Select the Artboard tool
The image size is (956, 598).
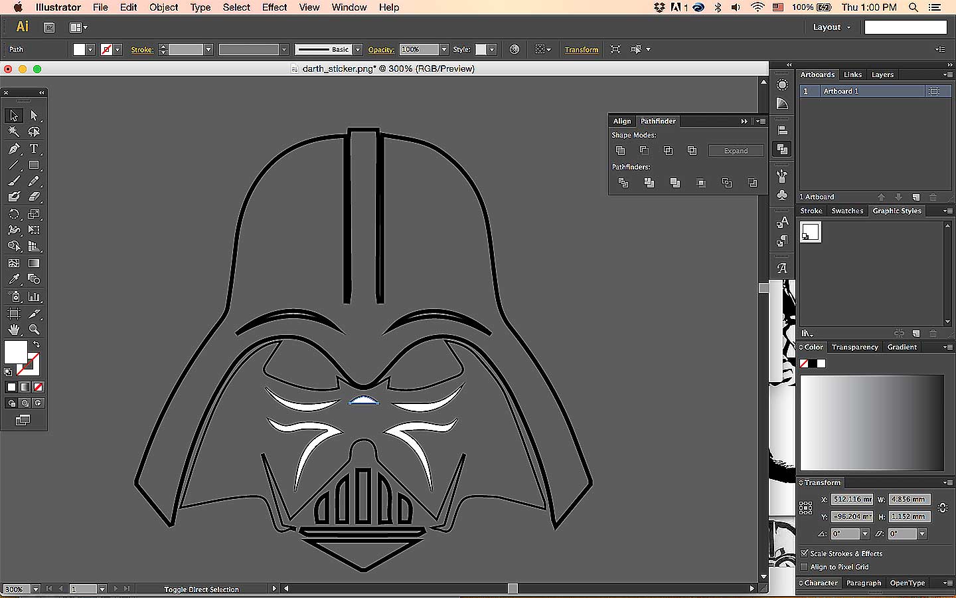[x=13, y=313]
